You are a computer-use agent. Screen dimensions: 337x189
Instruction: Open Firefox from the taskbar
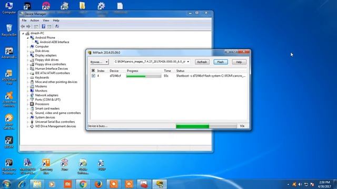pos(98,184)
